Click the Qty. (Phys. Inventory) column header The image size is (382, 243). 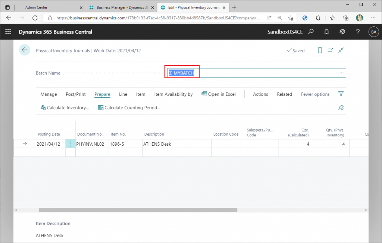pos(335,132)
